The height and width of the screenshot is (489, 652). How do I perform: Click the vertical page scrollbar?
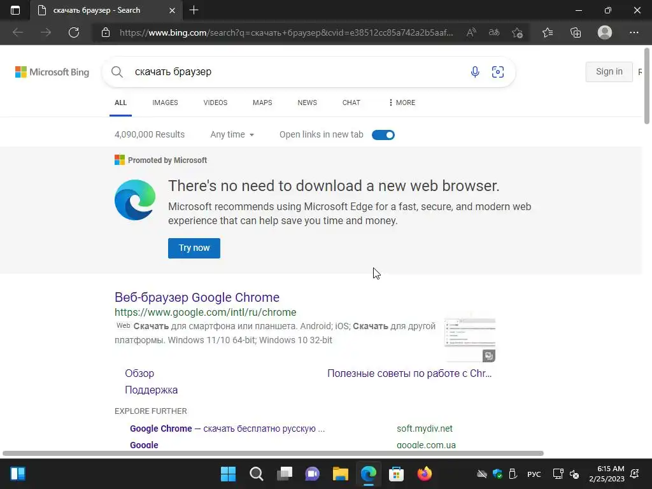647,86
